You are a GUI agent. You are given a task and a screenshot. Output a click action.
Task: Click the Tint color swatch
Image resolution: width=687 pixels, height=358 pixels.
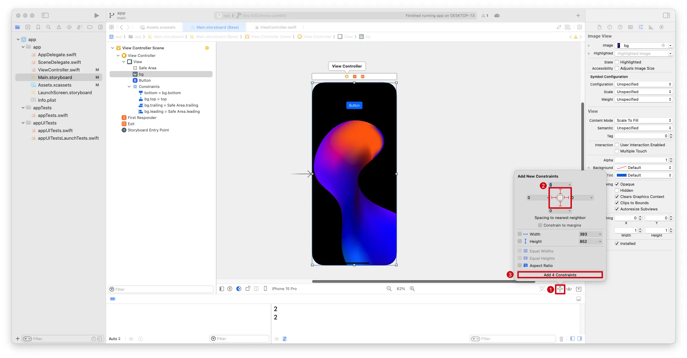point(621,175)
